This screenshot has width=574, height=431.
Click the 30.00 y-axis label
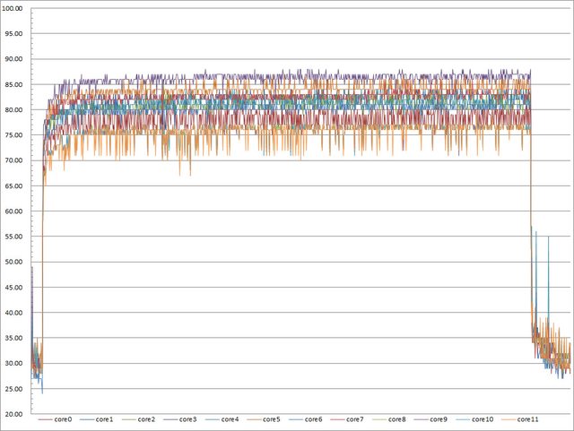pyautogui.click(x=15, y=364)
